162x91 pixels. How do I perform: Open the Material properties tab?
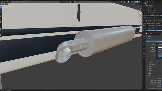(144, 53)
